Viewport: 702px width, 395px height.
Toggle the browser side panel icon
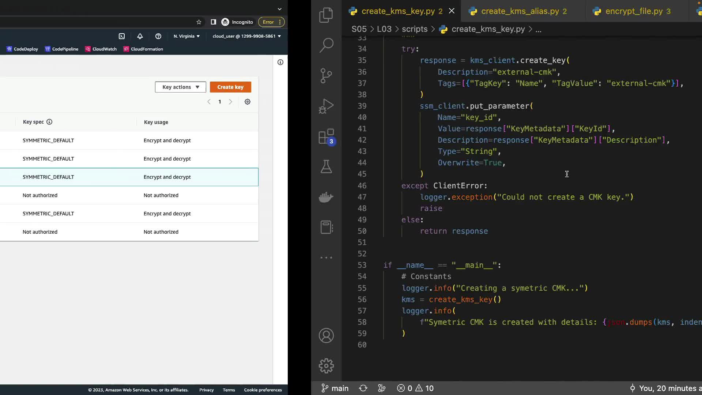coord(214,22)
